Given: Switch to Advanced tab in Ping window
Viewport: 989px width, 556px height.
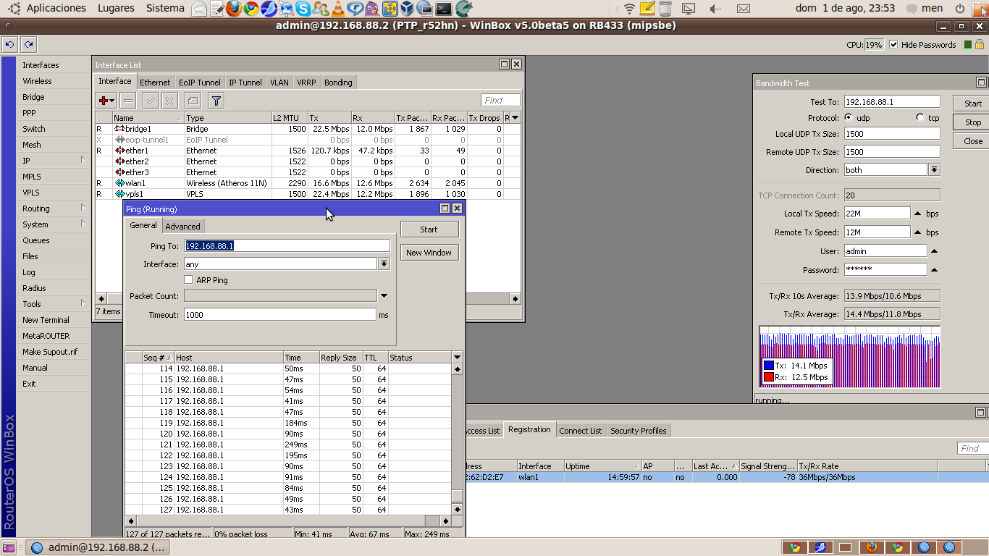Looking at the screenshot, I should point(182,227).
